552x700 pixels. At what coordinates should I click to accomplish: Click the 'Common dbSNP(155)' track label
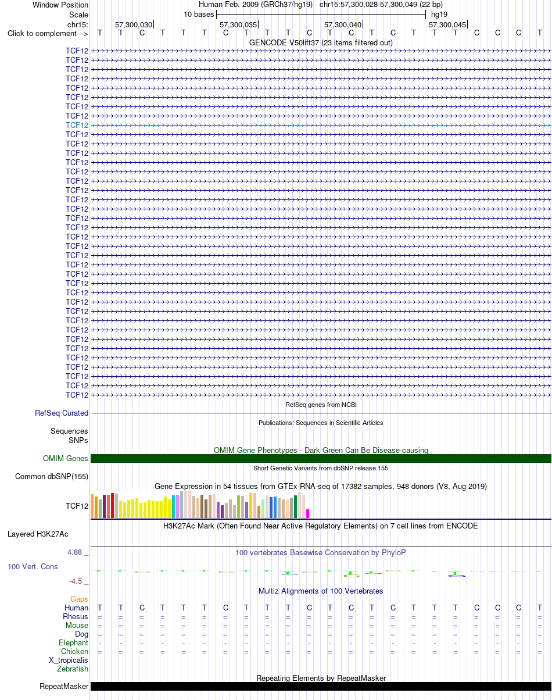point(52,477)
